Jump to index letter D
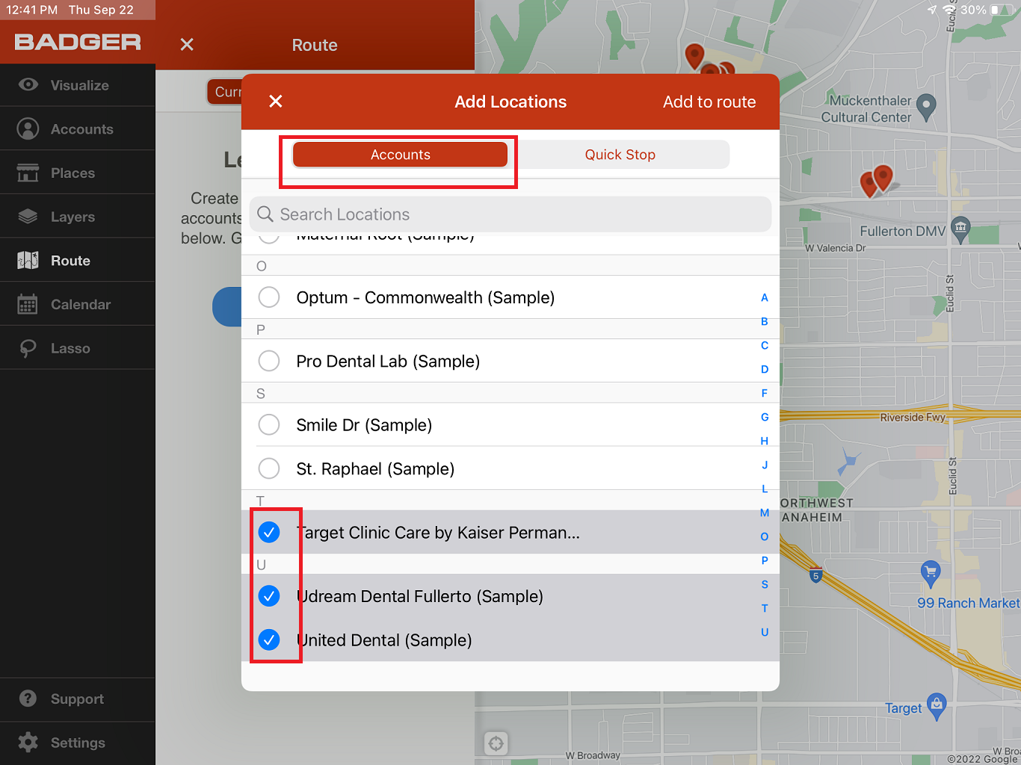This screenshot has height=765, width=1021. click(765, 369)
